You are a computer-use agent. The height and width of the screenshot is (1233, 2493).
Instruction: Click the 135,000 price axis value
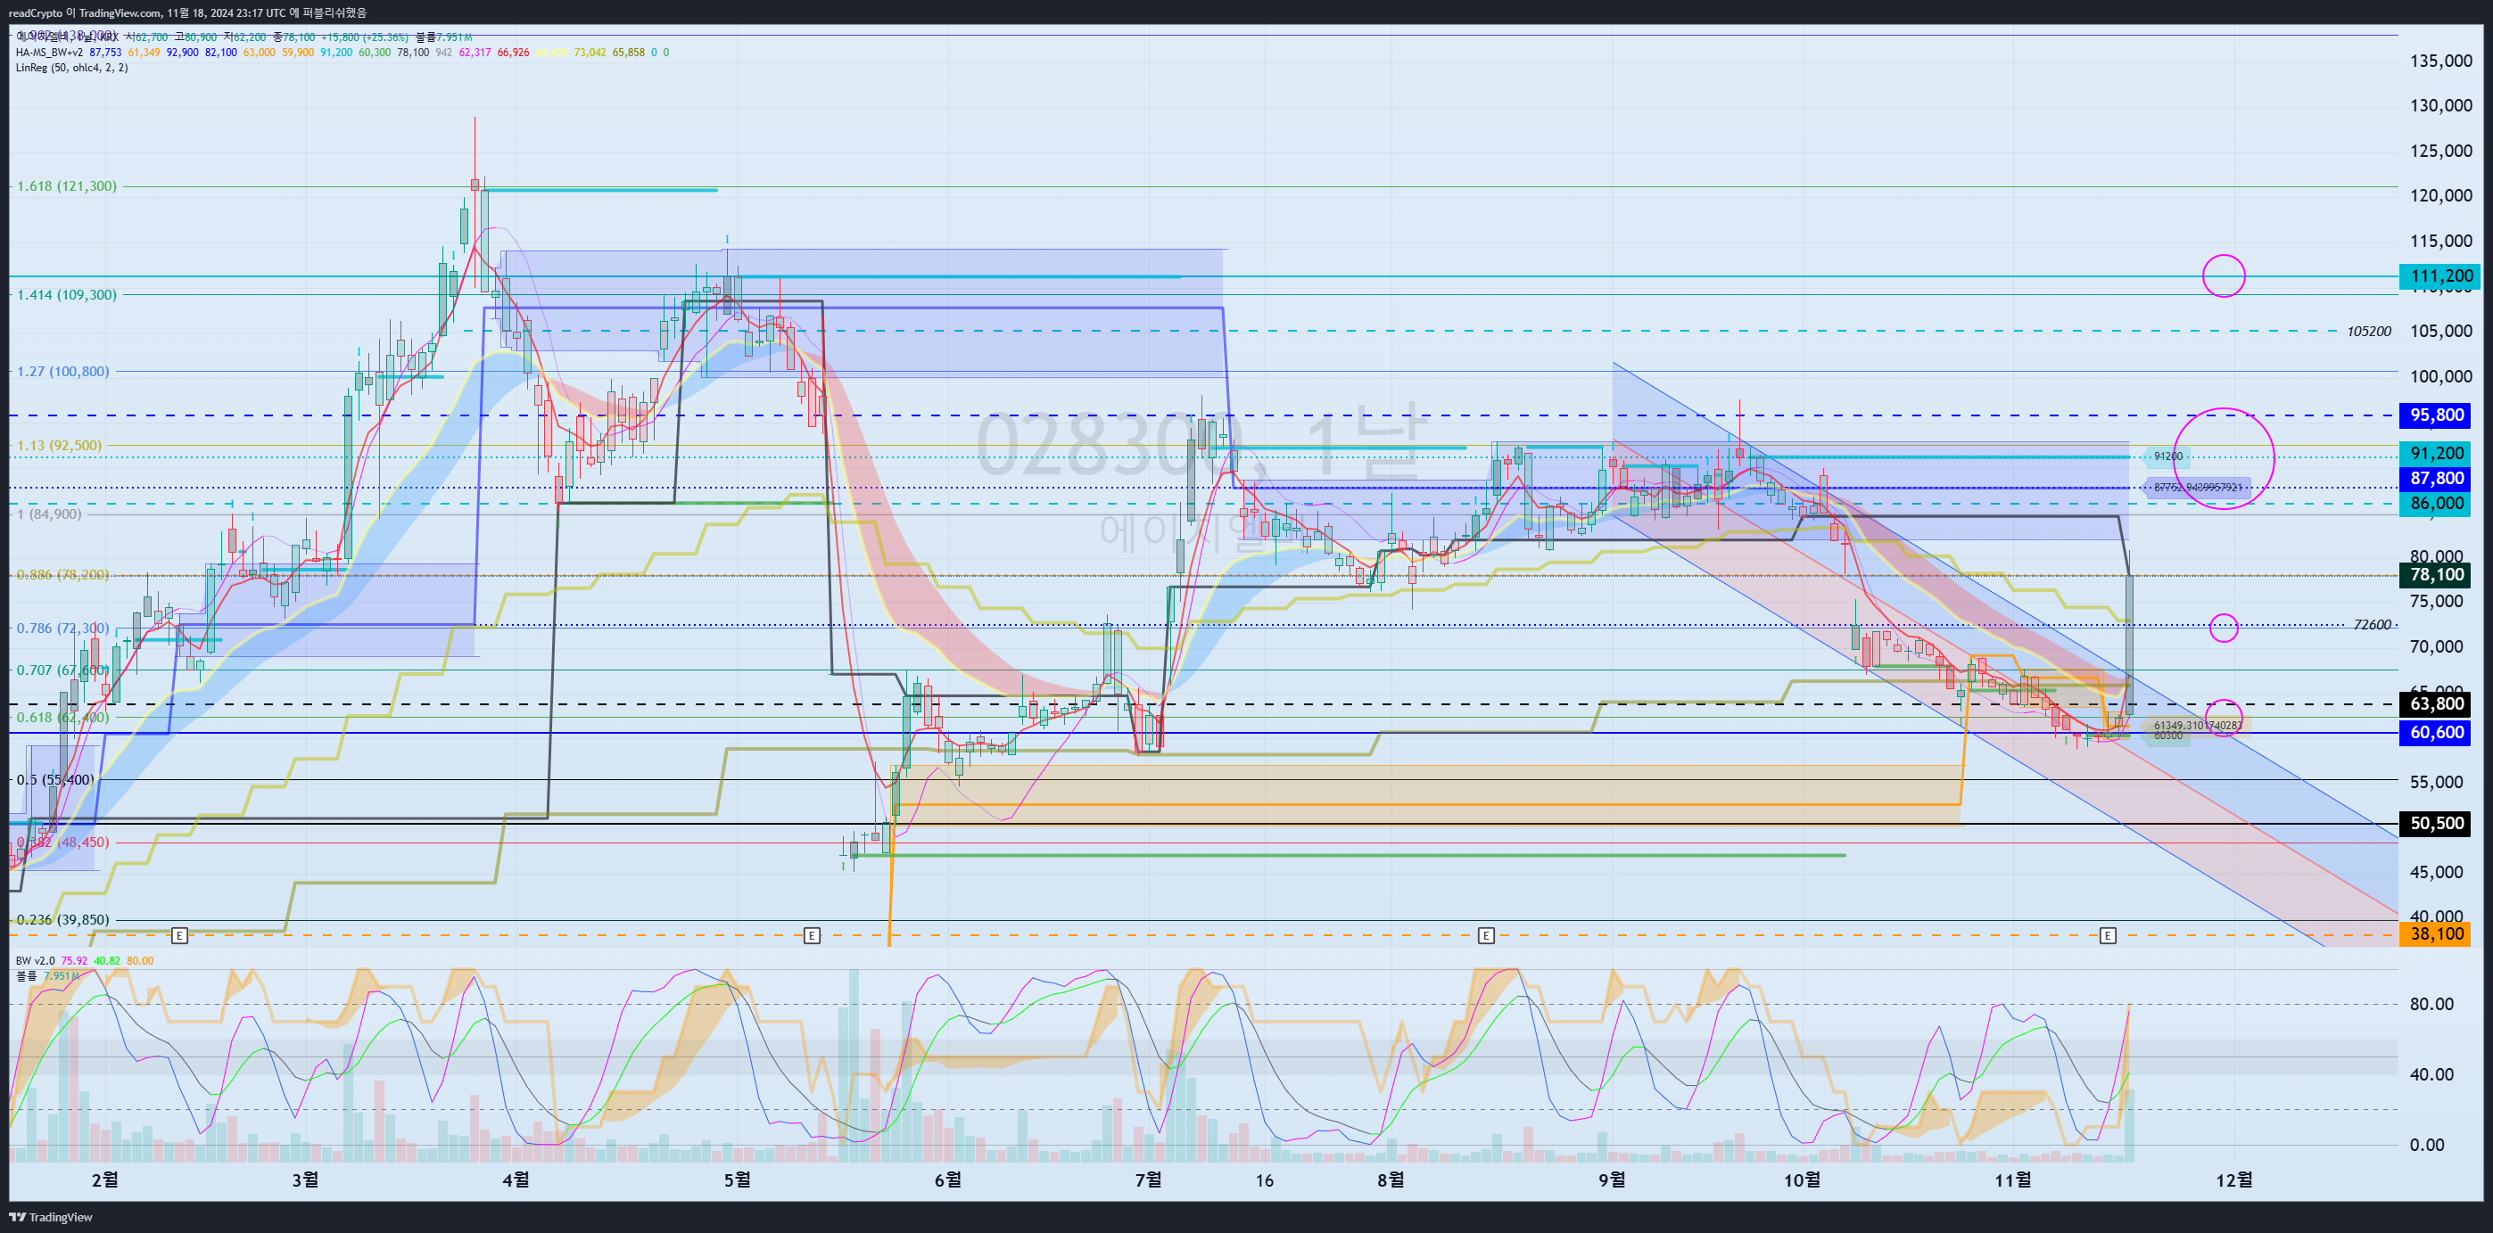(2440, 61)
